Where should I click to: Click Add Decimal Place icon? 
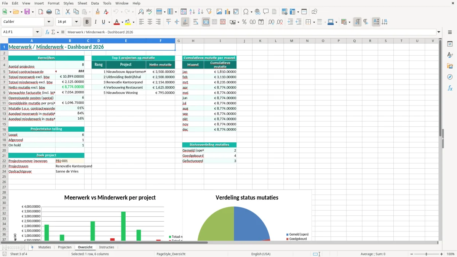coord(272,22)
